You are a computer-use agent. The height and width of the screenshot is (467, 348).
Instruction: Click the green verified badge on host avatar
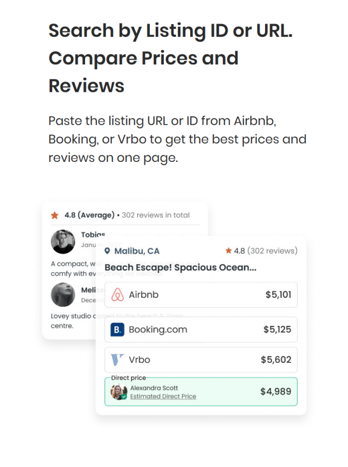[124, 396]
